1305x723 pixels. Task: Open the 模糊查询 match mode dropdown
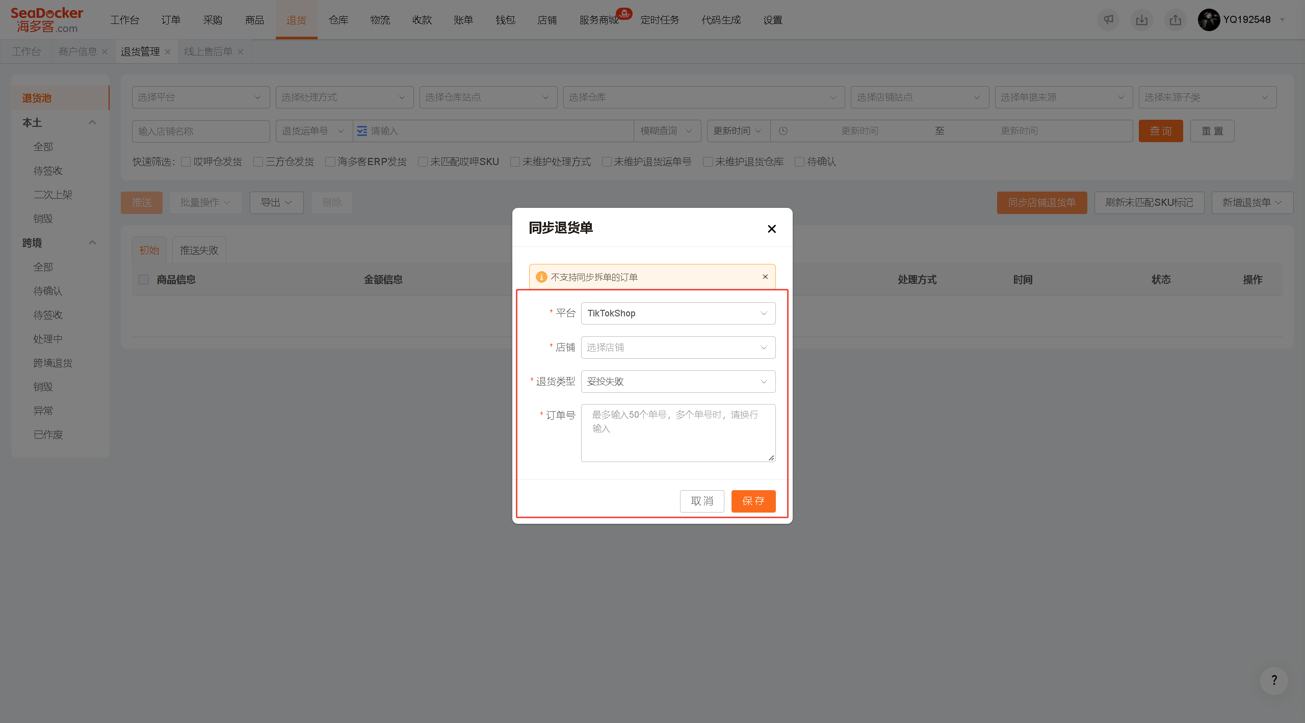667,131
